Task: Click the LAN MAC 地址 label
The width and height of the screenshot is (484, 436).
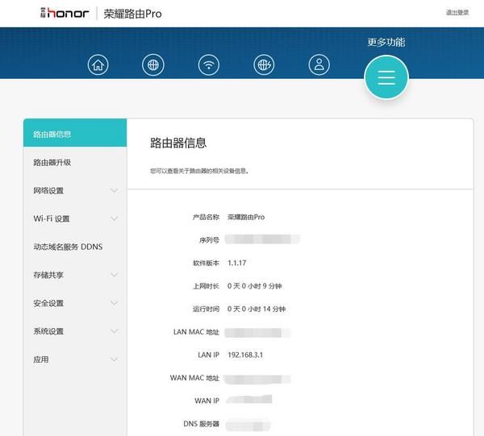Action: (196, 332)
